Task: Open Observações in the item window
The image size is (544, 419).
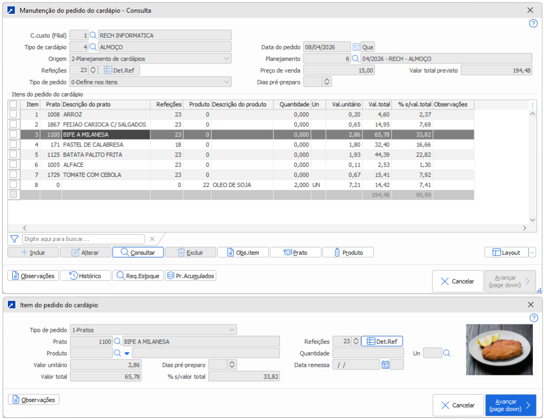Action: (33, 399)
